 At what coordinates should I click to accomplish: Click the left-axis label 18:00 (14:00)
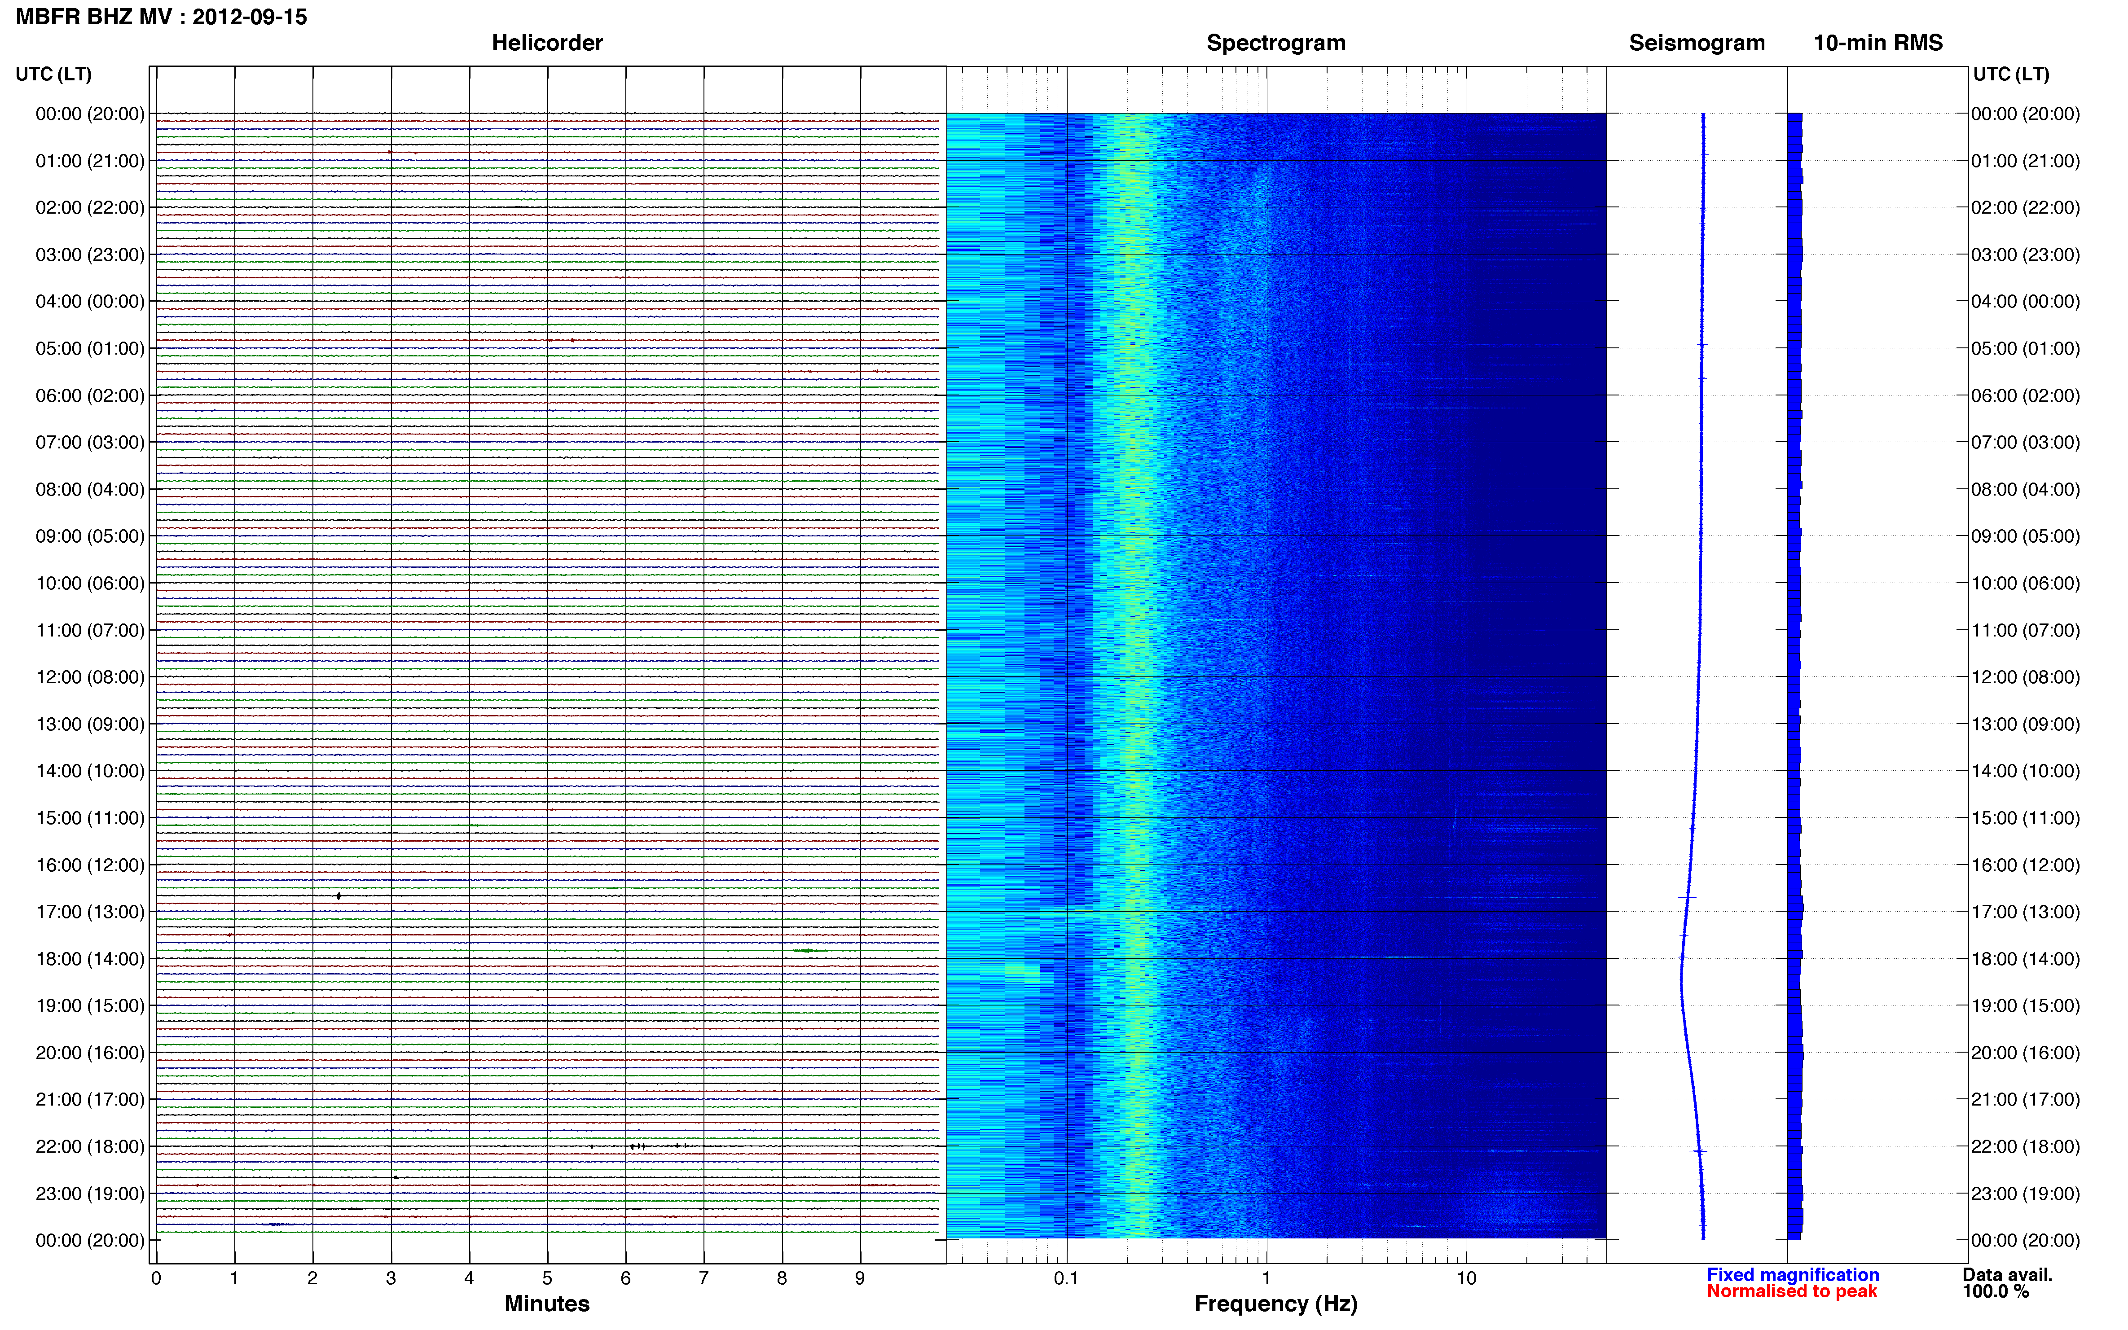click(90, 959)
